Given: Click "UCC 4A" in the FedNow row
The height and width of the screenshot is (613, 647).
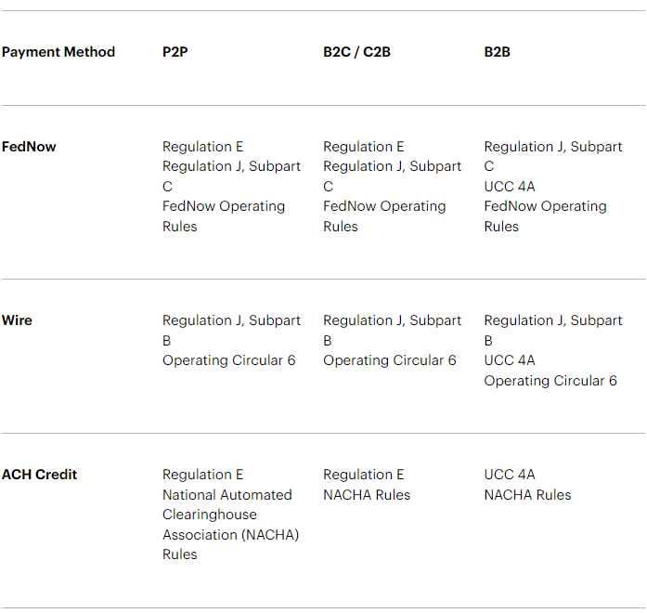Looking at the screenshot, I should pyautogui.click(x=510, y=187).
